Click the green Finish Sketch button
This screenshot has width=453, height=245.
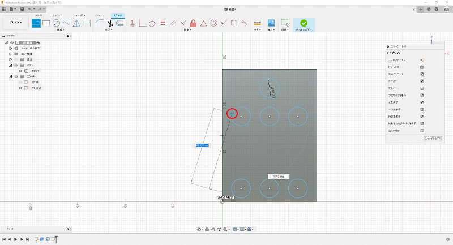point(304,23)
